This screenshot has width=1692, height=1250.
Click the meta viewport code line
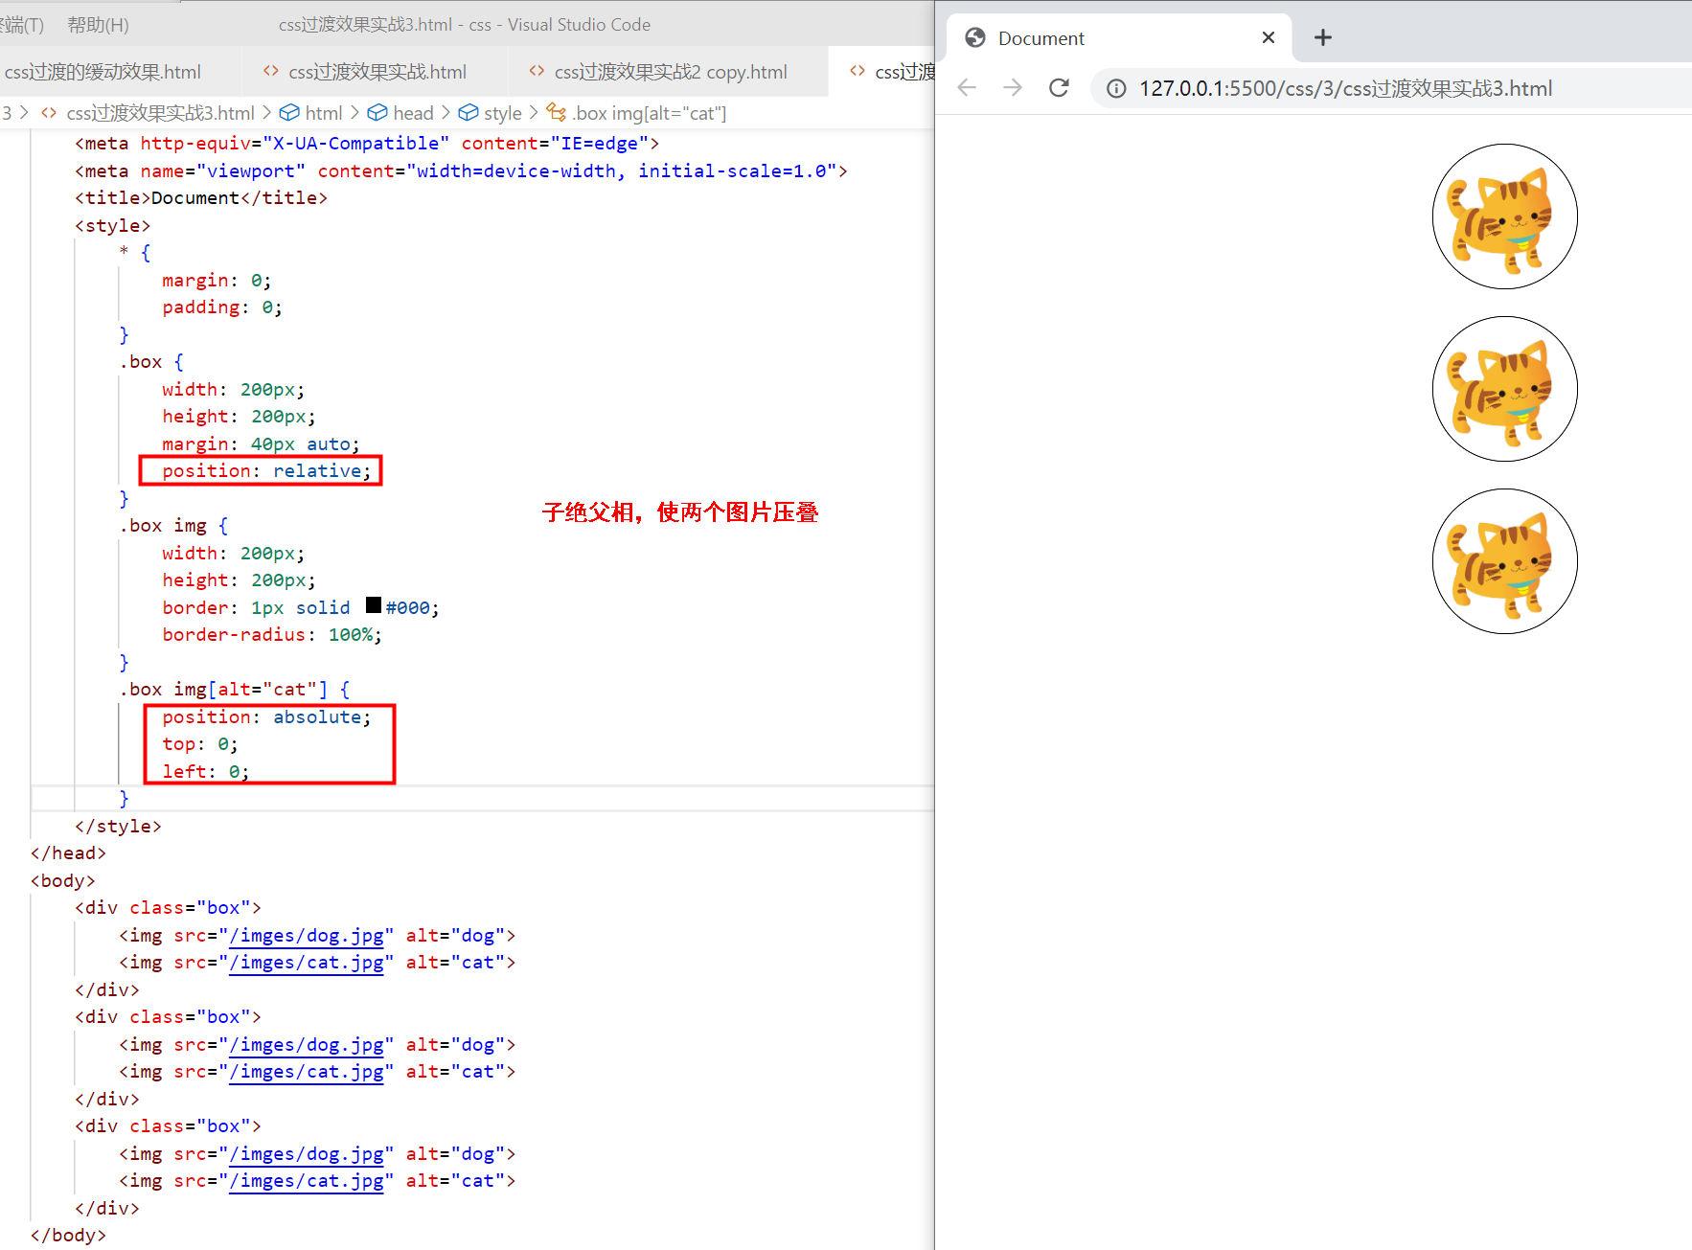(x=461, y=171)
